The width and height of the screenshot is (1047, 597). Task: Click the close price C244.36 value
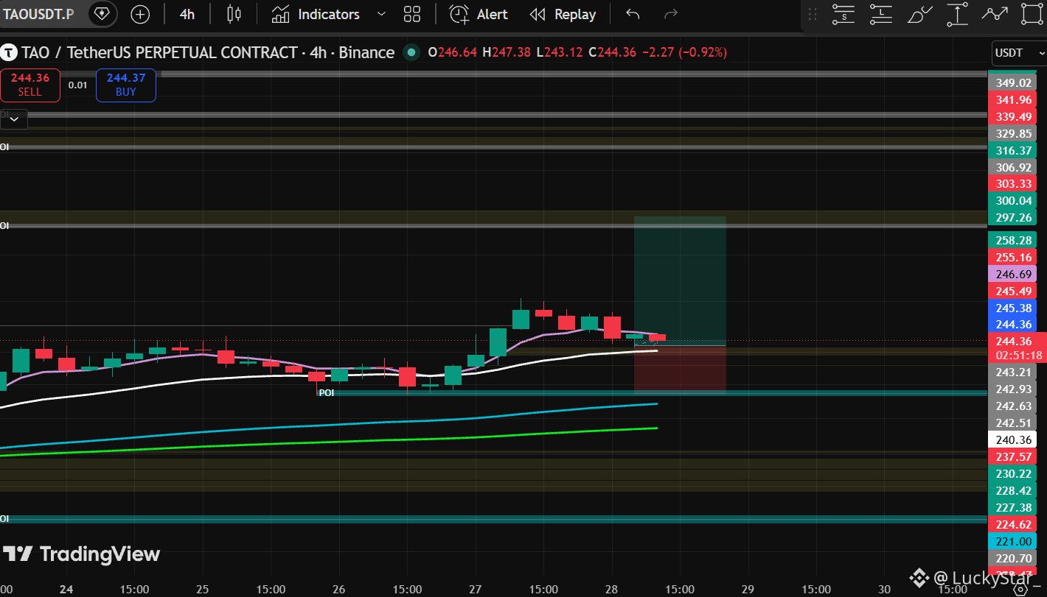(613, 52)
